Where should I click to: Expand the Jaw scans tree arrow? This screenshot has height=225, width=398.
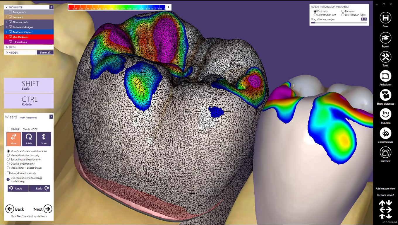6,17
